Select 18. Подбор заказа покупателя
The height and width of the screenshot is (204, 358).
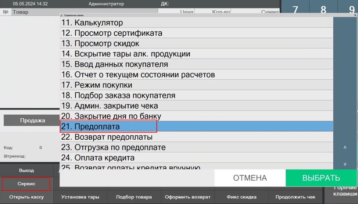(x=197, y=95)
